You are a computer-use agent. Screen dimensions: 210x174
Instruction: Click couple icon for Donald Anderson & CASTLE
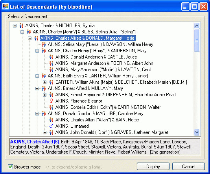51,57
